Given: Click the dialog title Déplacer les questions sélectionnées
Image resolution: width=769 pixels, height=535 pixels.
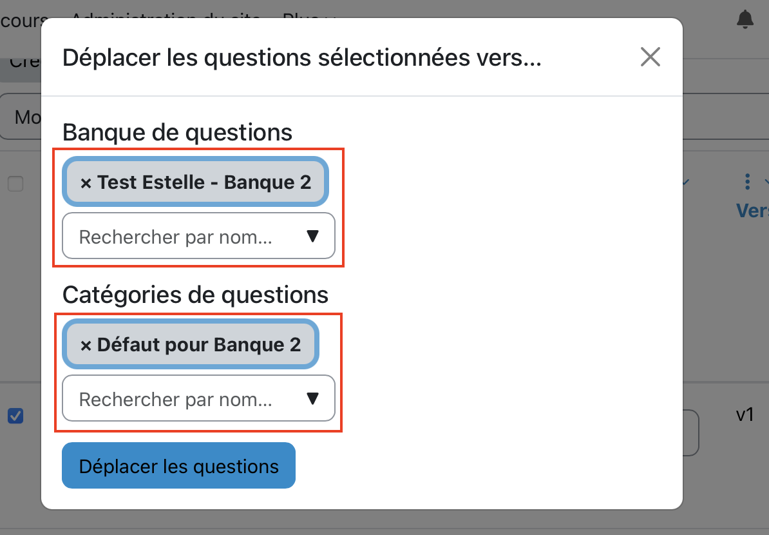Looking at the screenshot, I should pos(301,58).
